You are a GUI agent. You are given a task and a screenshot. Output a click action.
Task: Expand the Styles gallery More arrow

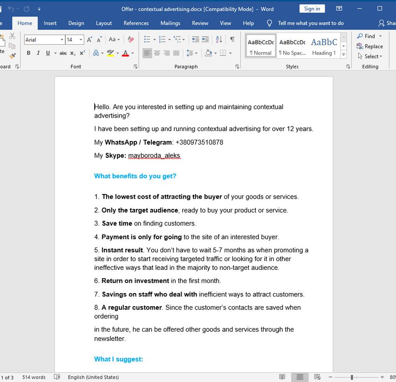click(x=343, y=54)
